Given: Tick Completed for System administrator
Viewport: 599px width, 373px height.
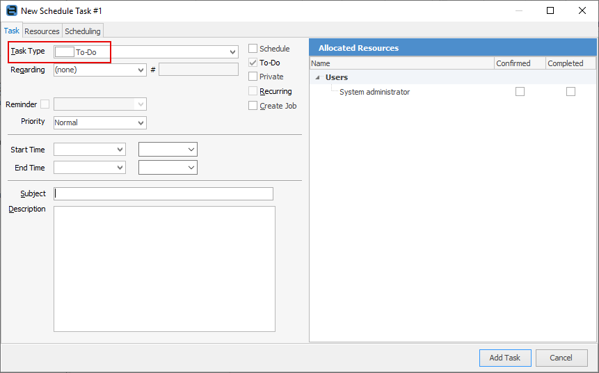Looking at the screenshot, I should 570,91.
